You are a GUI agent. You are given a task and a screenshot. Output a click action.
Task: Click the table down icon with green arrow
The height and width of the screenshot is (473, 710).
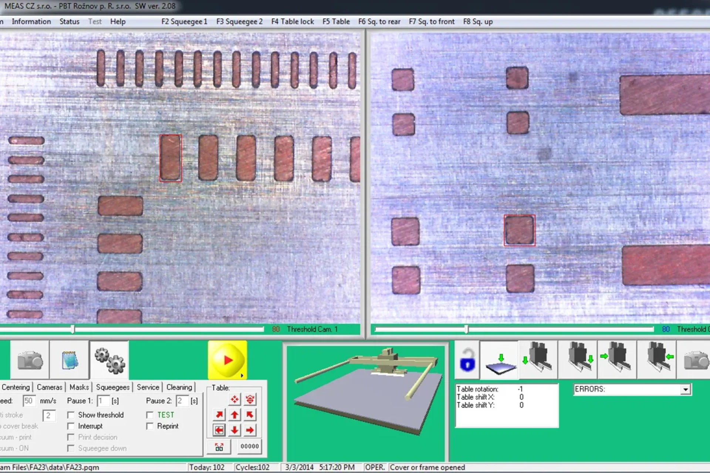coord(500,360)
